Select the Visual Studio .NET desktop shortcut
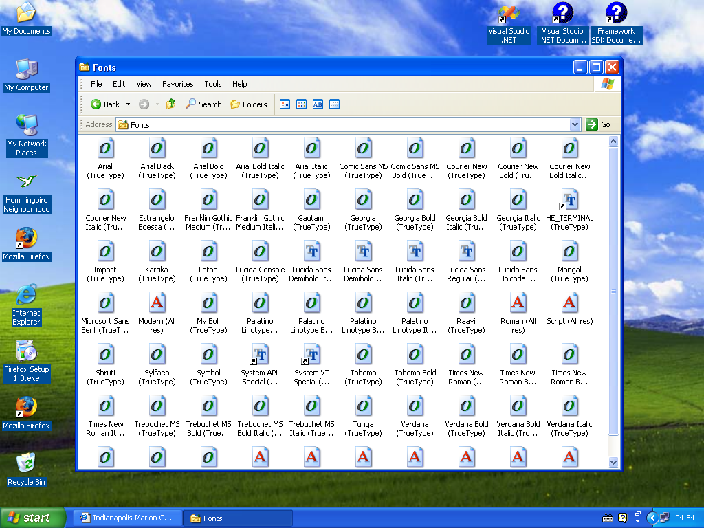 (509, 24)
